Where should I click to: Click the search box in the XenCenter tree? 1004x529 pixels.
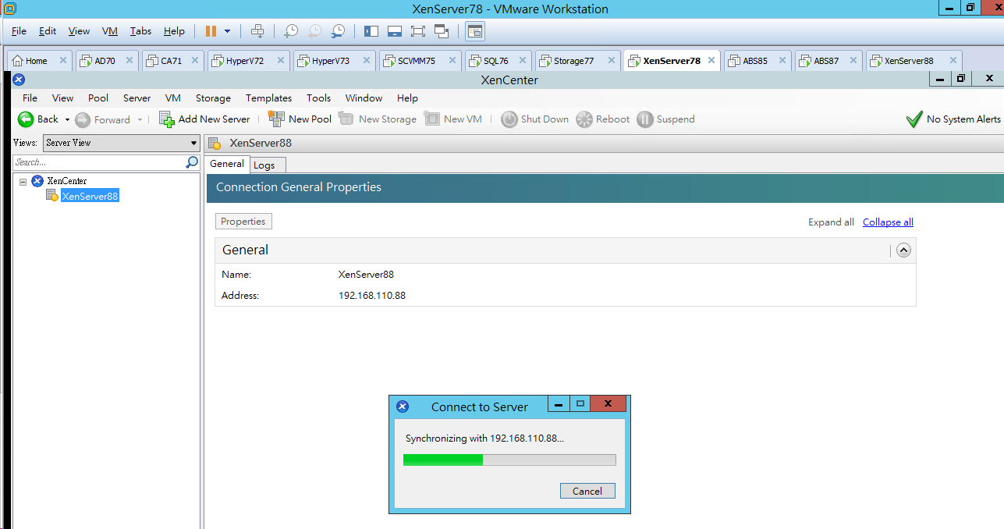[x=99, y=162]
